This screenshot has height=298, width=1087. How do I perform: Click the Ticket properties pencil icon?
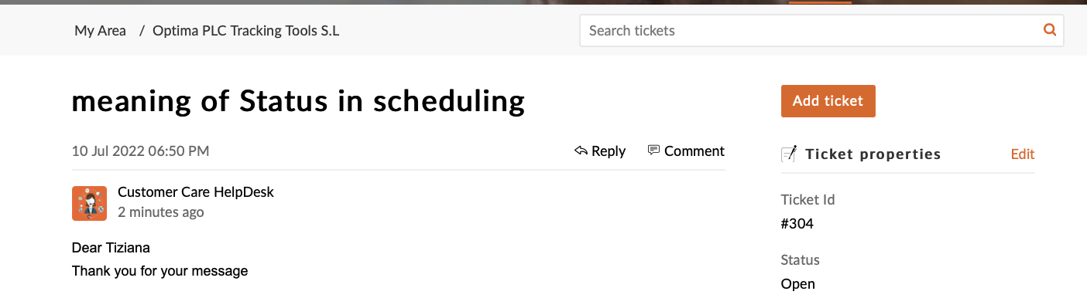point(789,154)
